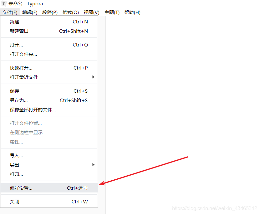Screen dimensions: 260x214
Task: Open the 视图(V) menu
Action: 91,12
